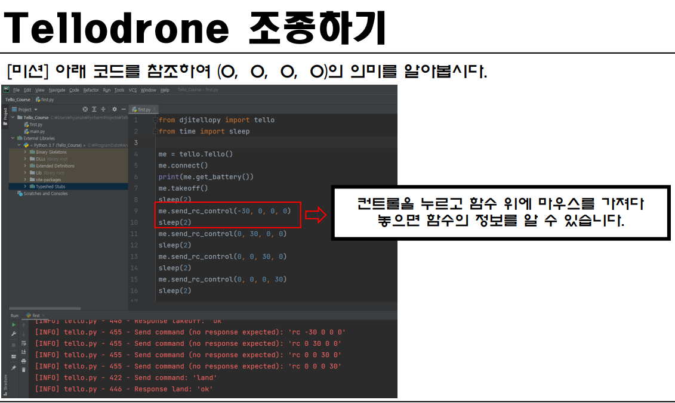This screenshot has height=403, width=675.
Task: Expand the Extended Definitions node
Action: (x=25, y=166)
